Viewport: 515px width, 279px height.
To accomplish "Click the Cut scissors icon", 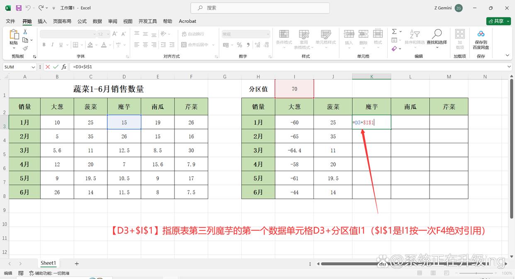I will click(x=25, y=32).
